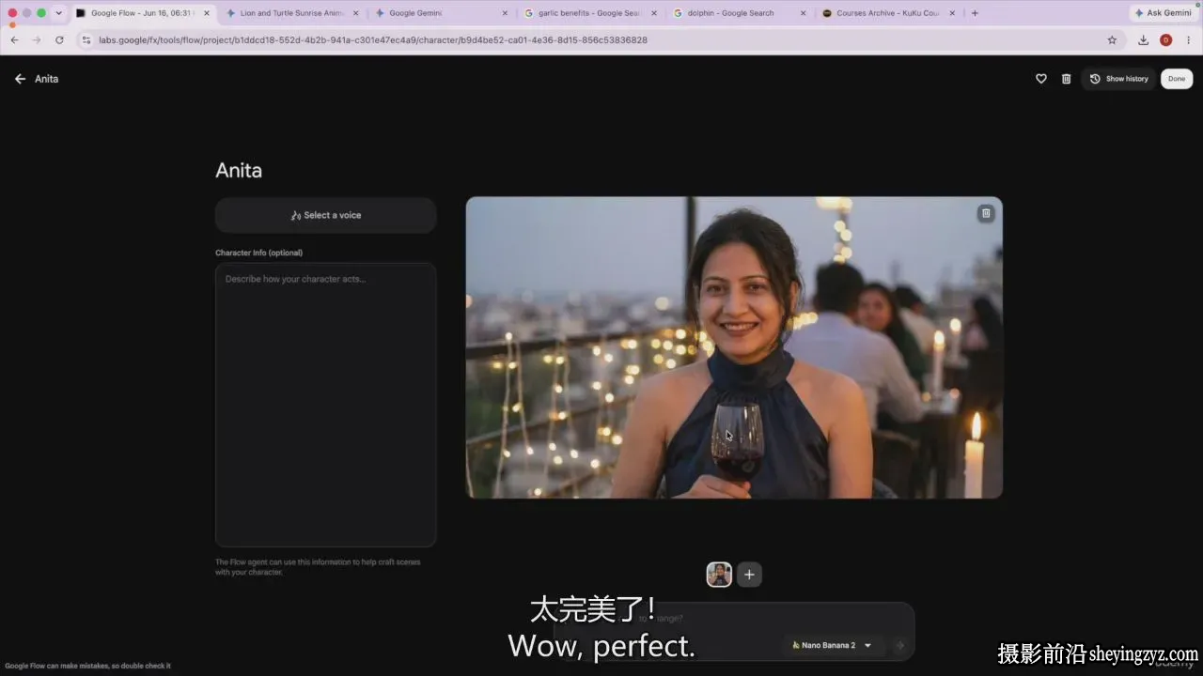The height and width of the screenshot is (676, 1203).
Task: Reload the current page
Action: pyautogui.click(x=59, y=40)
